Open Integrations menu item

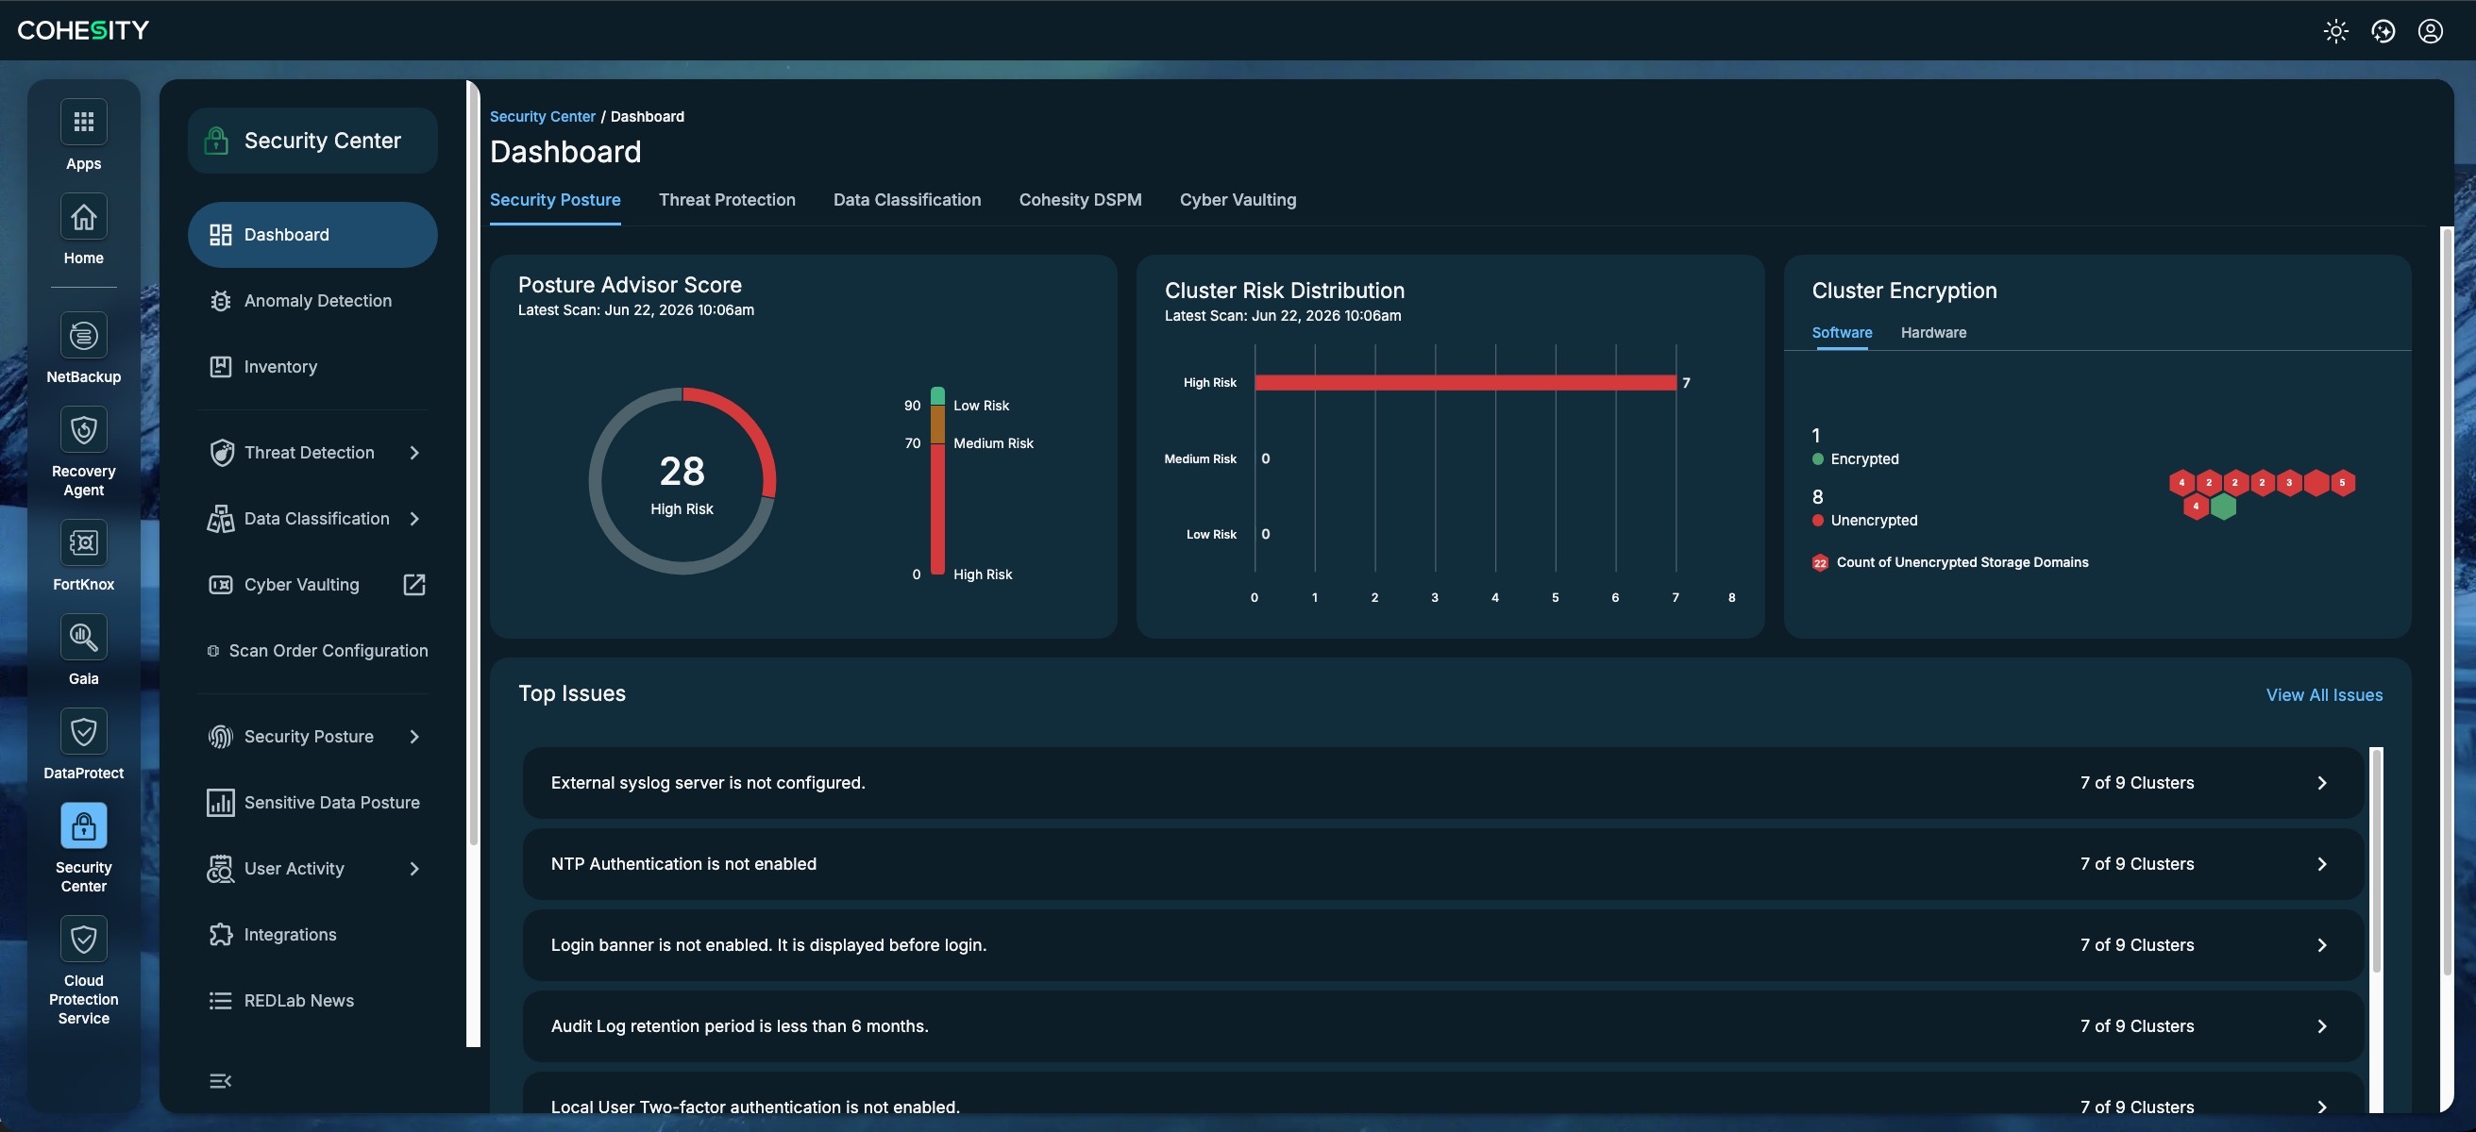coord(312,934)
